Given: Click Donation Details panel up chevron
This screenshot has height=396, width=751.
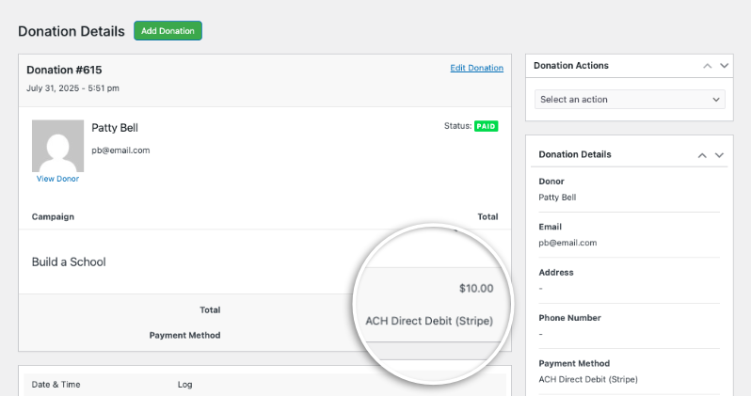Looking at the screenshot, I should pyautogui.click(x=702, y=155).
